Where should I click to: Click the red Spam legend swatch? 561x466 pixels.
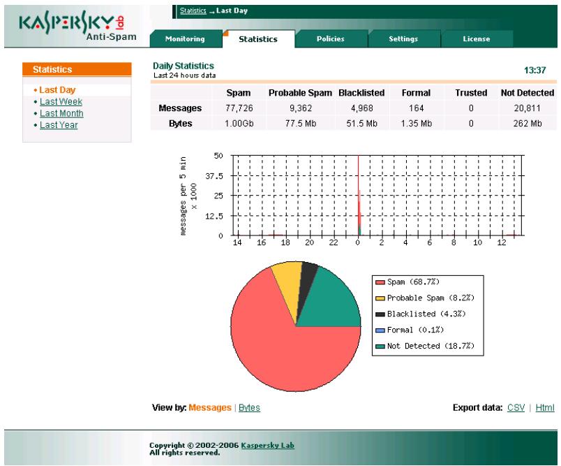point(380,282)
